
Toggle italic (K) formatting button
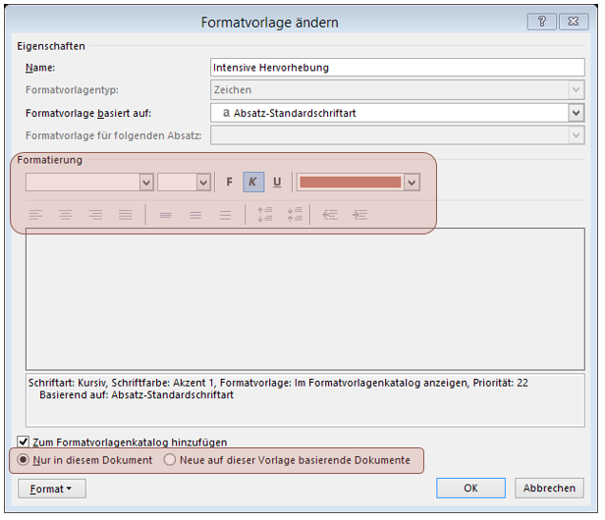pos(252,182)
